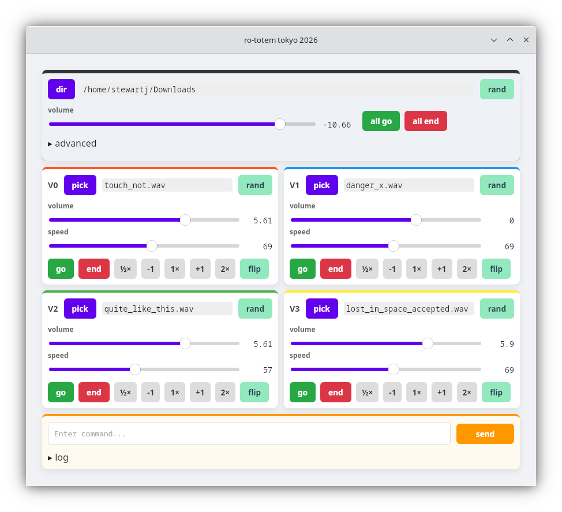Pick a file for V1
The image size is (562, 512).
coord(322,185)
